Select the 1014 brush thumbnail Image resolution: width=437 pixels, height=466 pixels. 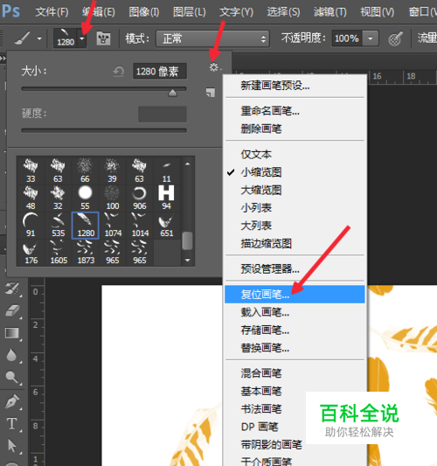[x=140, y=225]
